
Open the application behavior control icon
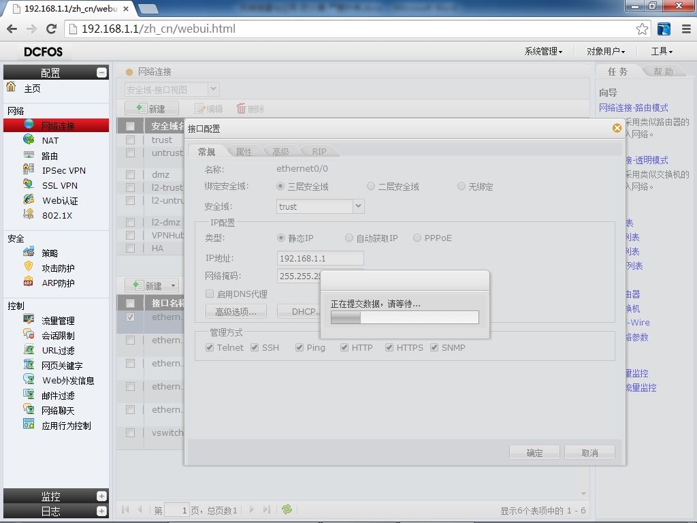(x=29, y=424)
